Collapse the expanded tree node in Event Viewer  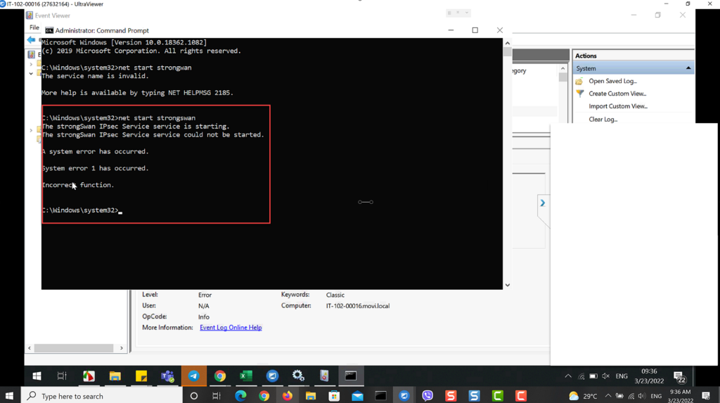tap(31, 73)
